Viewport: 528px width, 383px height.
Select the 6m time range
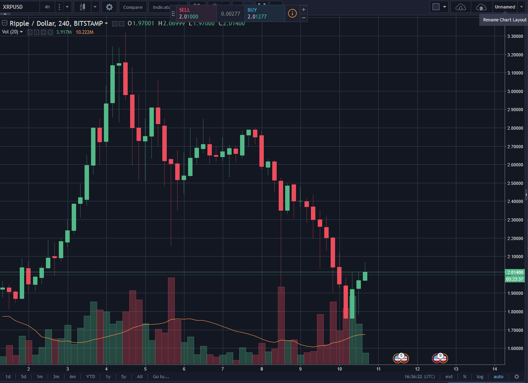coord(72,377)
